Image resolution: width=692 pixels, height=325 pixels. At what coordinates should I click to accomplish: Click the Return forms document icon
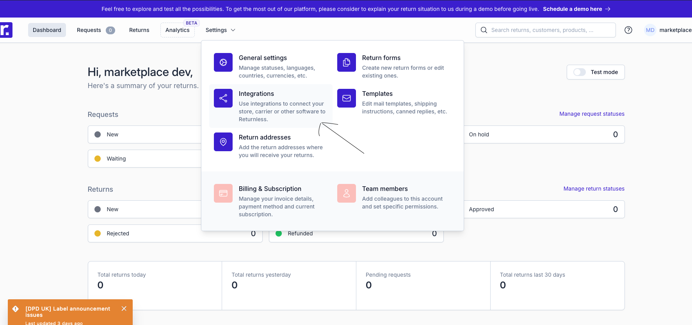(346, 62)
